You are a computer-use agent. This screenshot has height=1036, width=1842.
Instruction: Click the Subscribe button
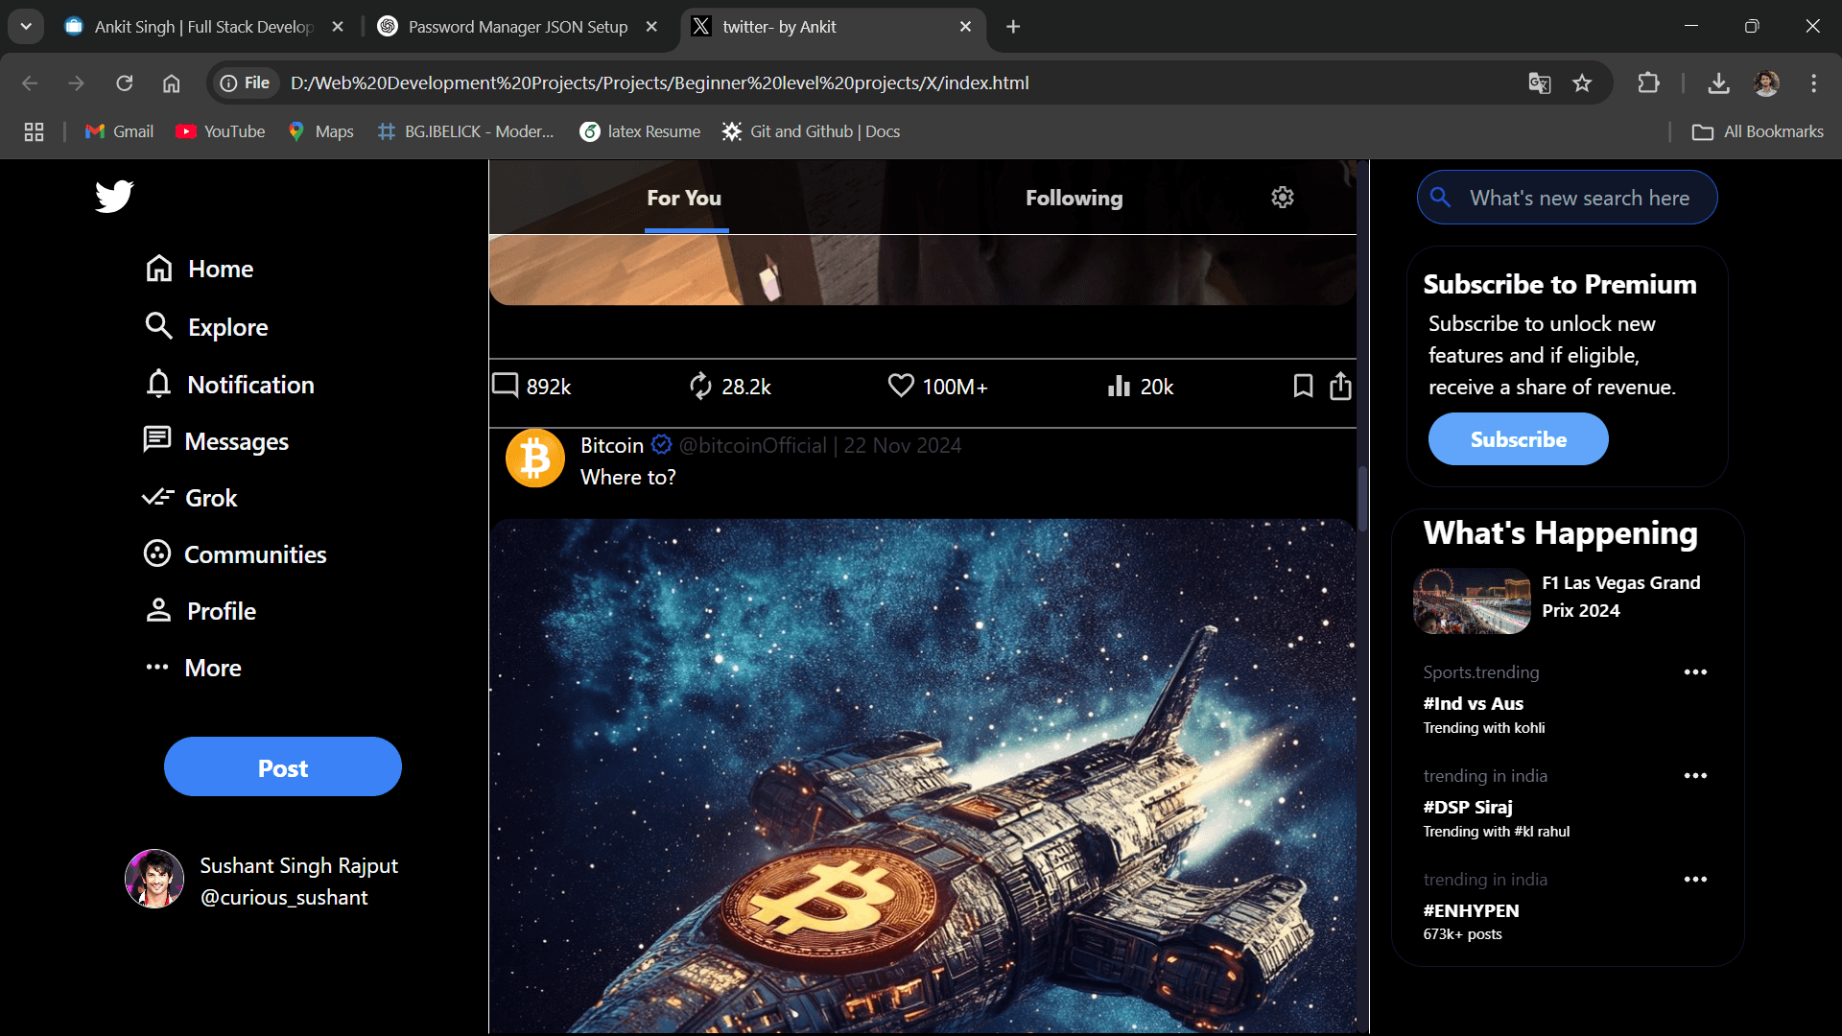(1519, 438)
